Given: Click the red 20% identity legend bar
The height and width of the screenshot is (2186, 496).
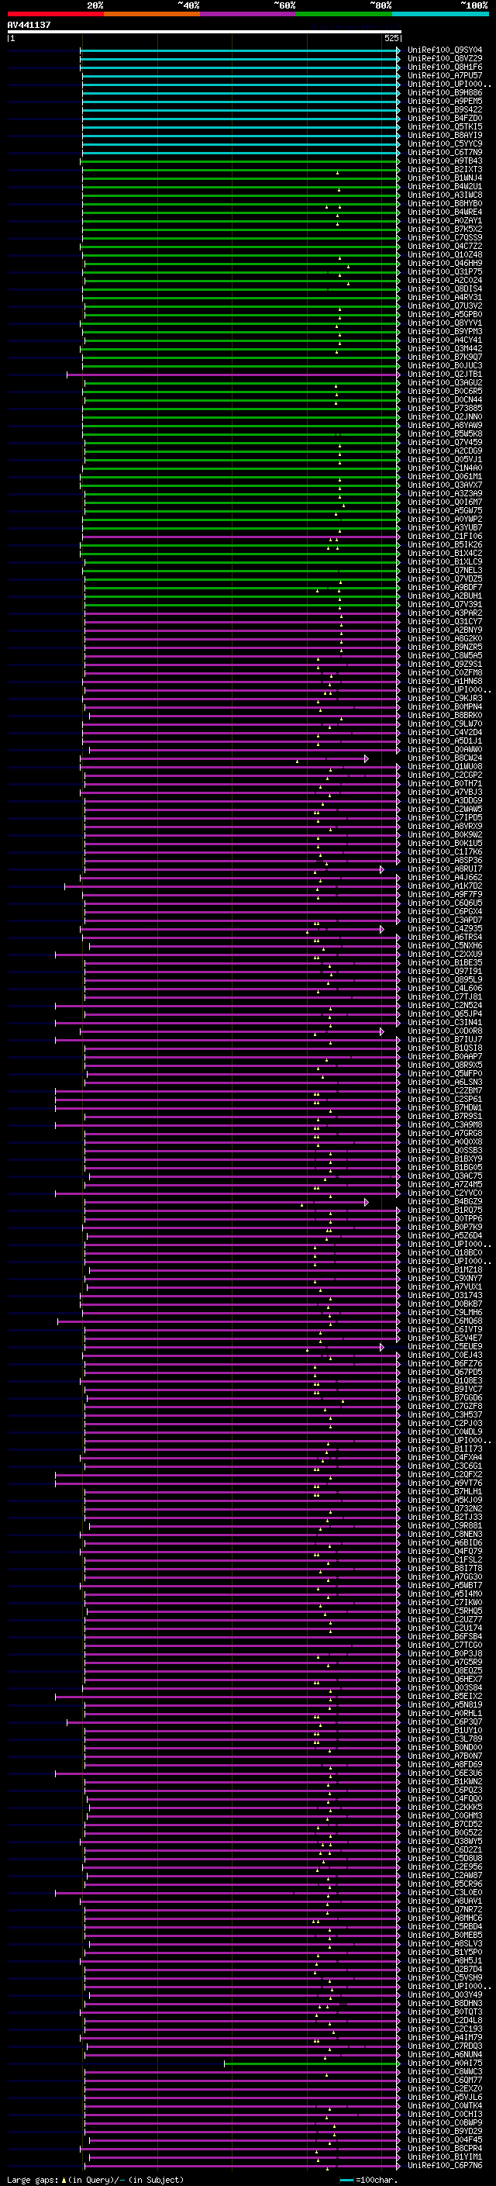Looking at the screenshot, I should pos(55,14).
